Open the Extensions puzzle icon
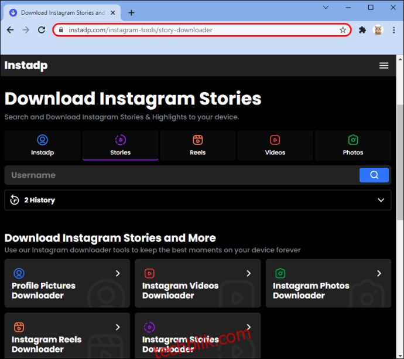 tap(362, 30)
